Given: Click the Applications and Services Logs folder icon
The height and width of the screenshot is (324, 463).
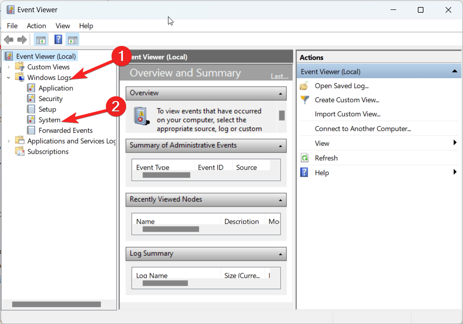Looking at the screenshot, I should coord(19,141).
